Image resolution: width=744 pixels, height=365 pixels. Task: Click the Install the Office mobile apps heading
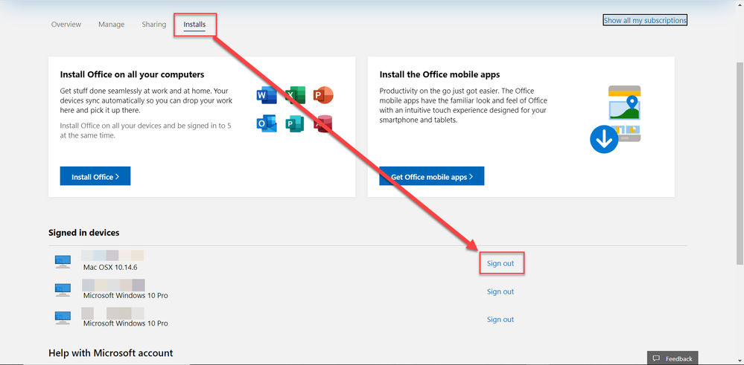point(440,75)
